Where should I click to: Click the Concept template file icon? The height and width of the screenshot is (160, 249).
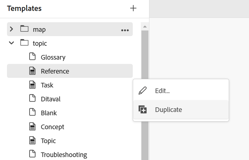pyautogui.click(x=33, y=127)
